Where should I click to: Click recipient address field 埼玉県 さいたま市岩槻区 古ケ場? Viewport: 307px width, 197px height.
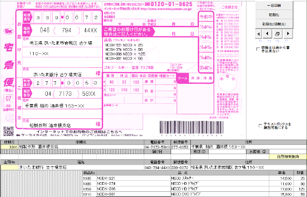click(62, 43)
